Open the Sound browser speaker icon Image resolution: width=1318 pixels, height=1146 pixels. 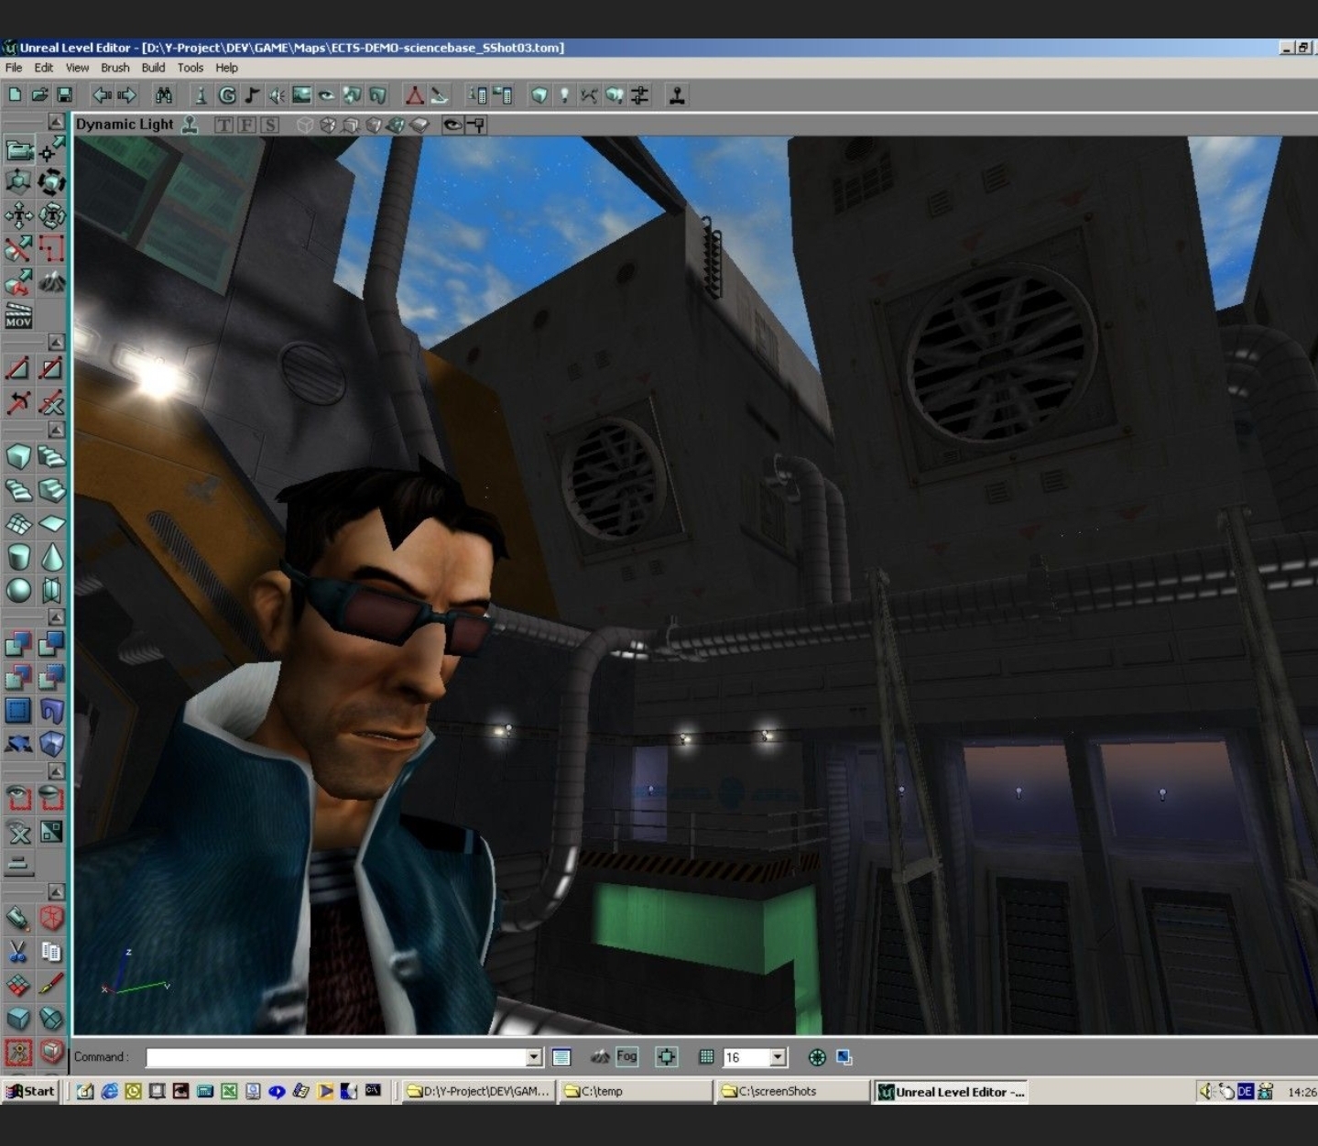coord(276,94)
